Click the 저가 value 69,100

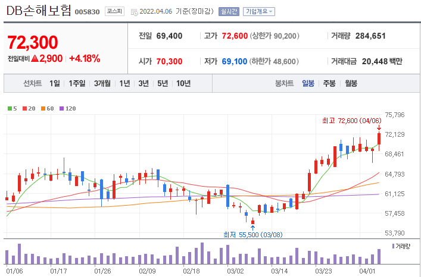[235, 61]
